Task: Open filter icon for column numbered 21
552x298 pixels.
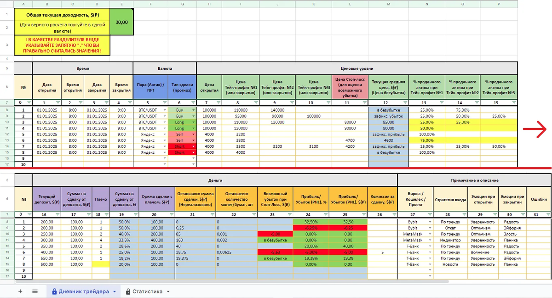Action: [x=212, y=214]
